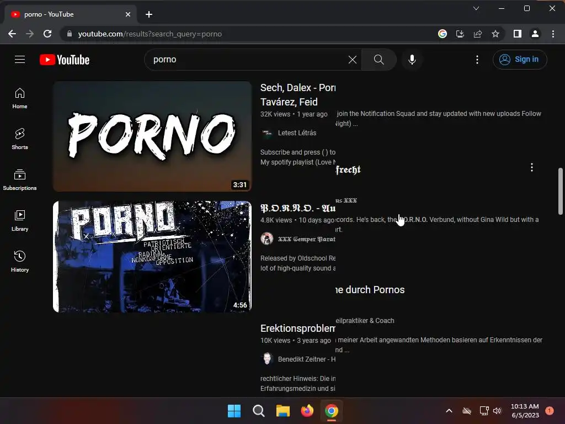This screenshot has width=565, height=424.
Task: Open the YouTube guide hamburger menu
Action: tap(20, 60)
